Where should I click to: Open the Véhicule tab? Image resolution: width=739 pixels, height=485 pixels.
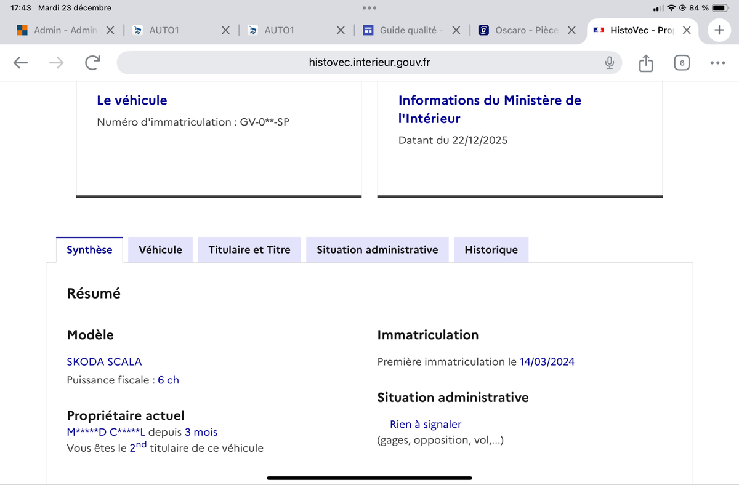pyautogui.click(x=160, y=250)
